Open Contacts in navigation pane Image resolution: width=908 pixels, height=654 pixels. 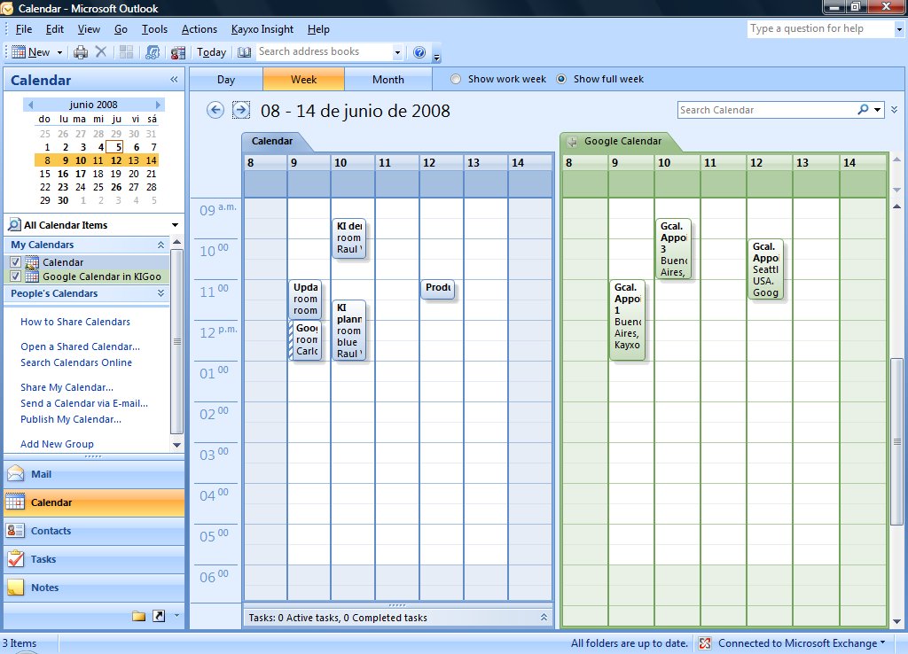point(94,531)
